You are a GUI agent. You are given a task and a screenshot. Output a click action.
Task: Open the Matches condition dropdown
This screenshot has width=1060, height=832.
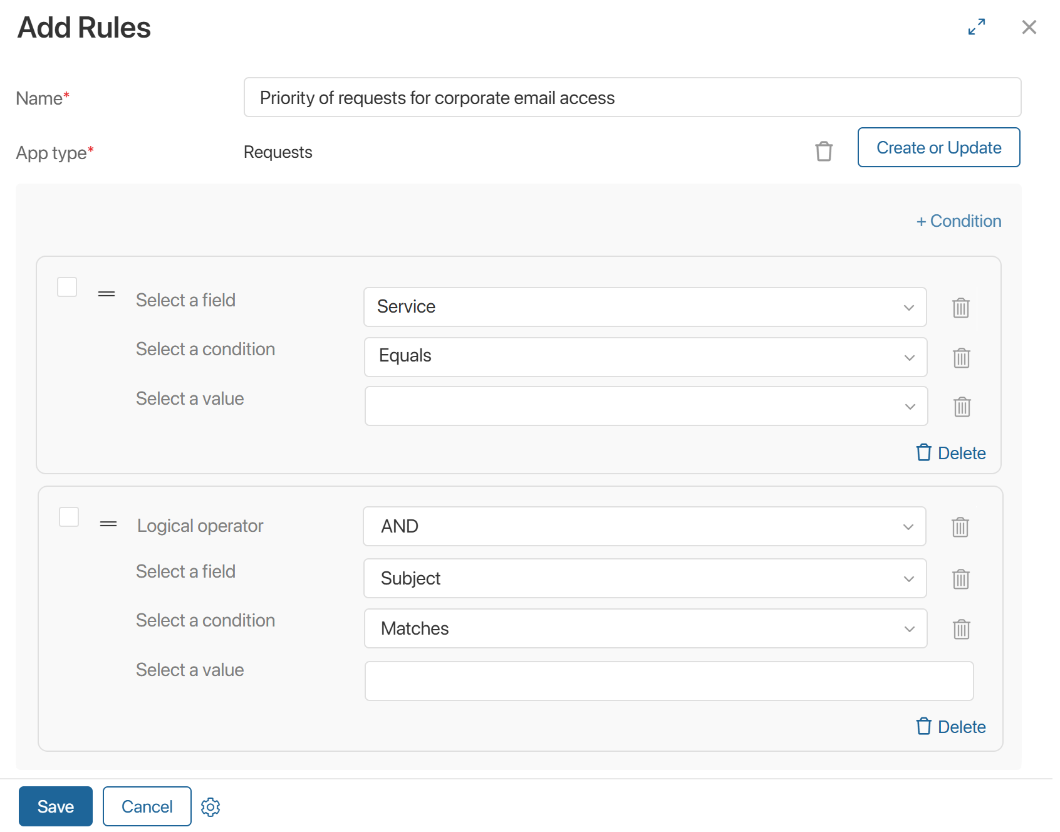click(x=645, y=628)
